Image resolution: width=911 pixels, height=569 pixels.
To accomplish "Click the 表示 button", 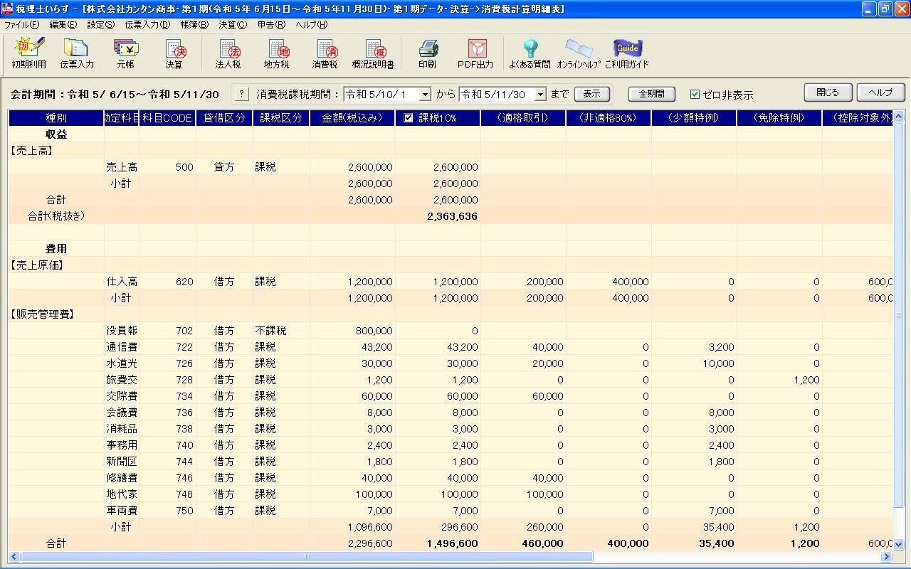I will tap(591, 94).
